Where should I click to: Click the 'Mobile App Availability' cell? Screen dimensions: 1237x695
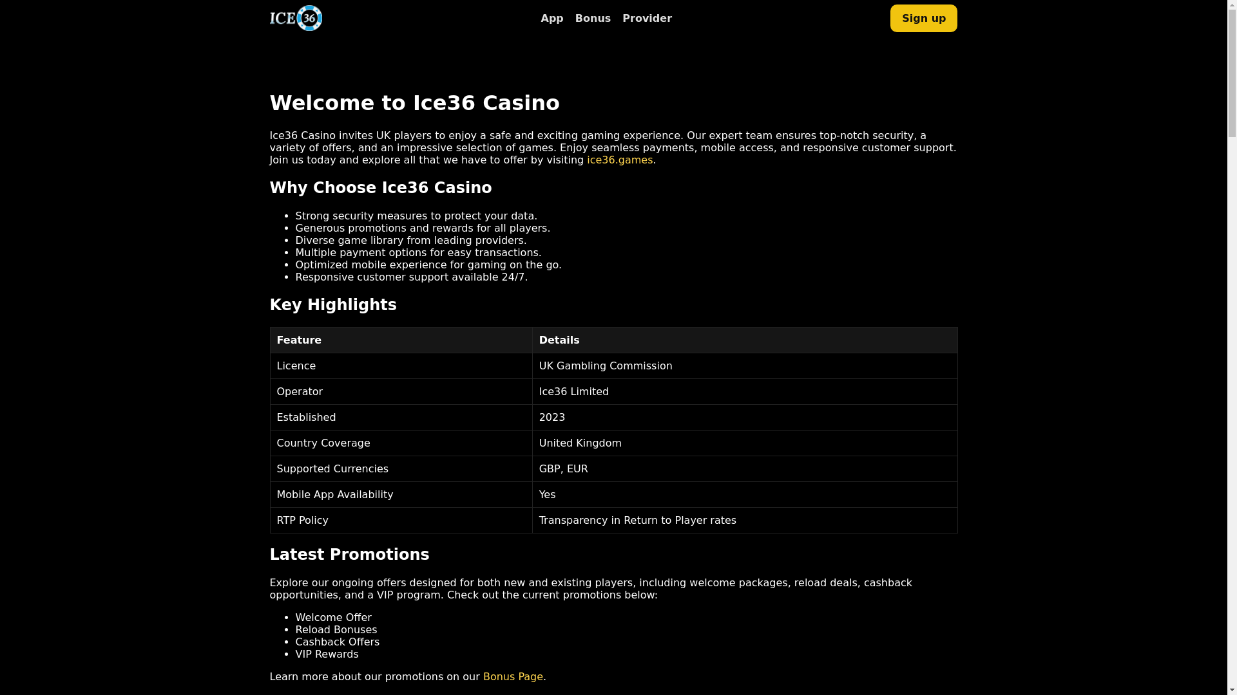[x=401, y=495]
